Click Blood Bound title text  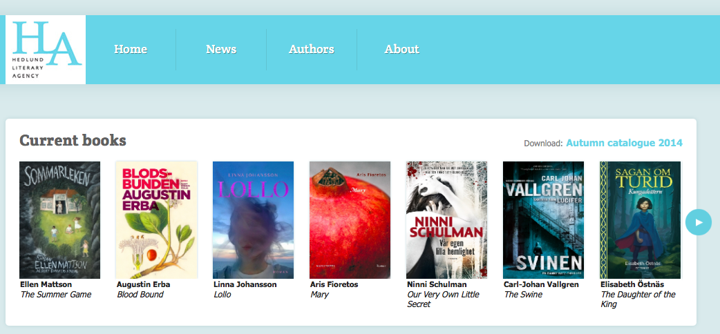(x=140, y=295)
